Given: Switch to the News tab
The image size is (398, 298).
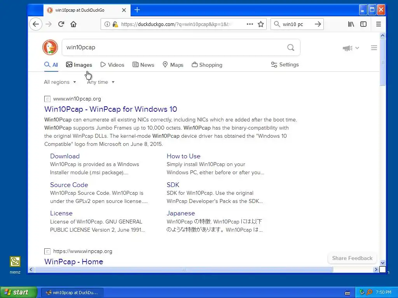Looking at the screenshot, I should [x=143, y=65].
